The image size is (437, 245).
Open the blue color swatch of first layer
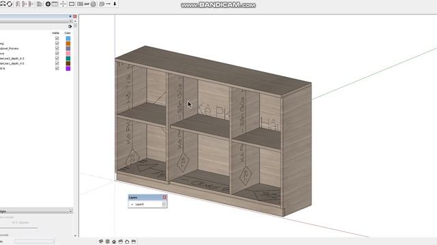click(x=68, y=38)
